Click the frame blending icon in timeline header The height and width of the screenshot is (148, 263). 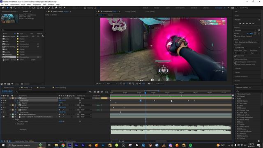point(98,92)
